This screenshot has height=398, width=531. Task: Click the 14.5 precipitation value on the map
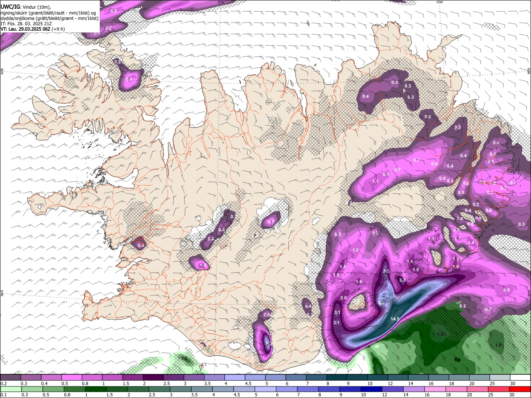[395, 319]
